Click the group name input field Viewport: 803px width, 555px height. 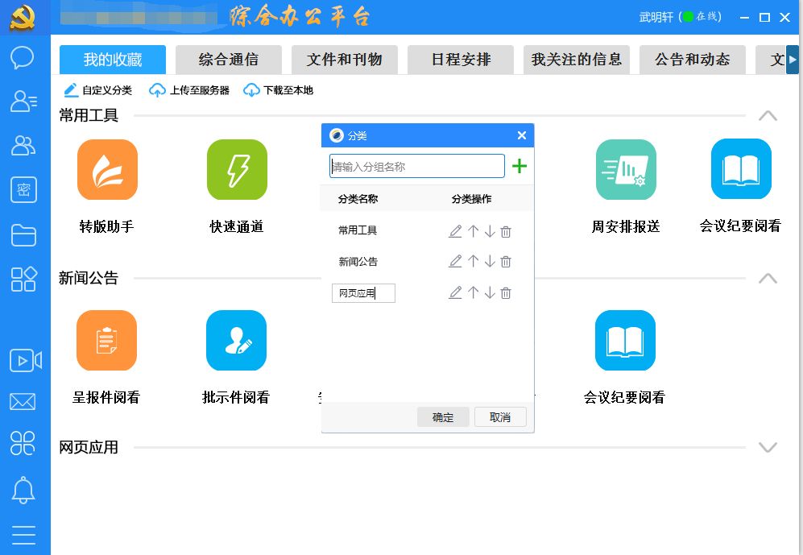pyautogui.click(x=417, y=167)
